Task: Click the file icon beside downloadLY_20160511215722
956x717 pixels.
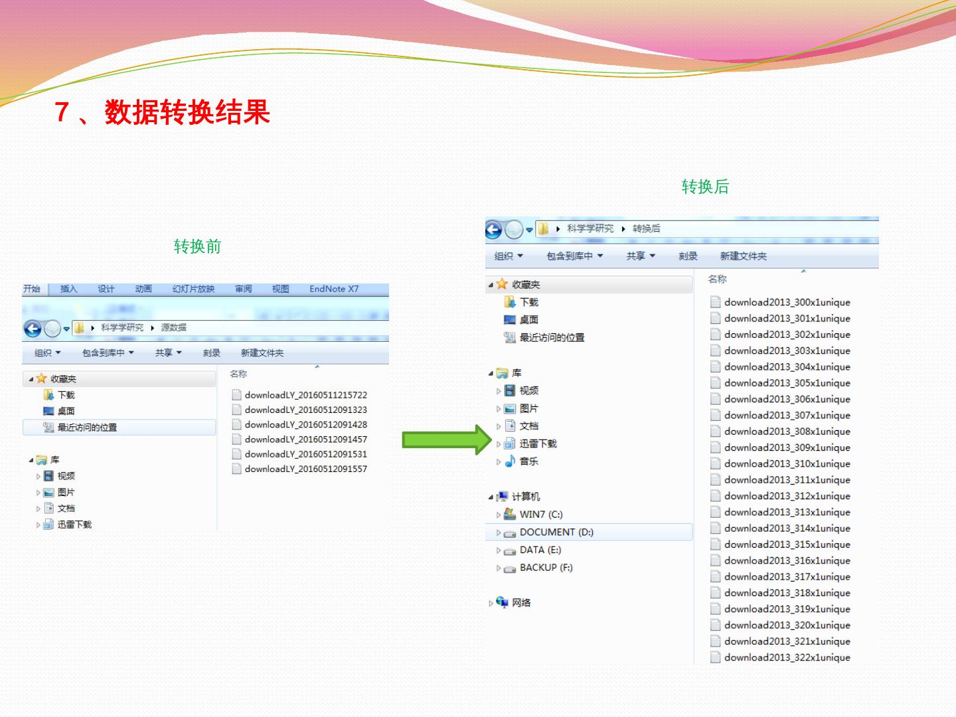Action: pos(236,394)
